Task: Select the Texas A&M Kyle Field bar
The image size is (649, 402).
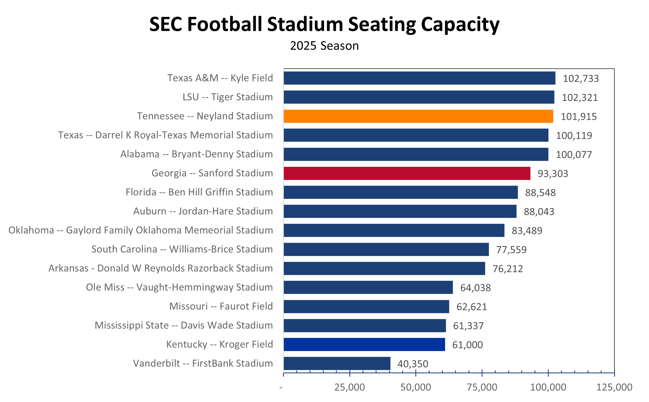Action: (419, 78)
